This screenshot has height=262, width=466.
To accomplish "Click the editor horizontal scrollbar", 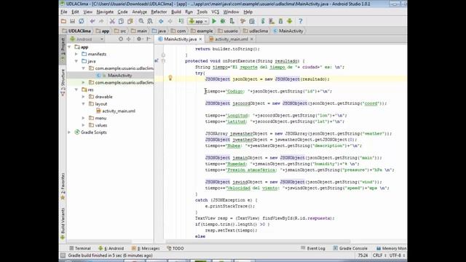I will click(x=258, y=241).
